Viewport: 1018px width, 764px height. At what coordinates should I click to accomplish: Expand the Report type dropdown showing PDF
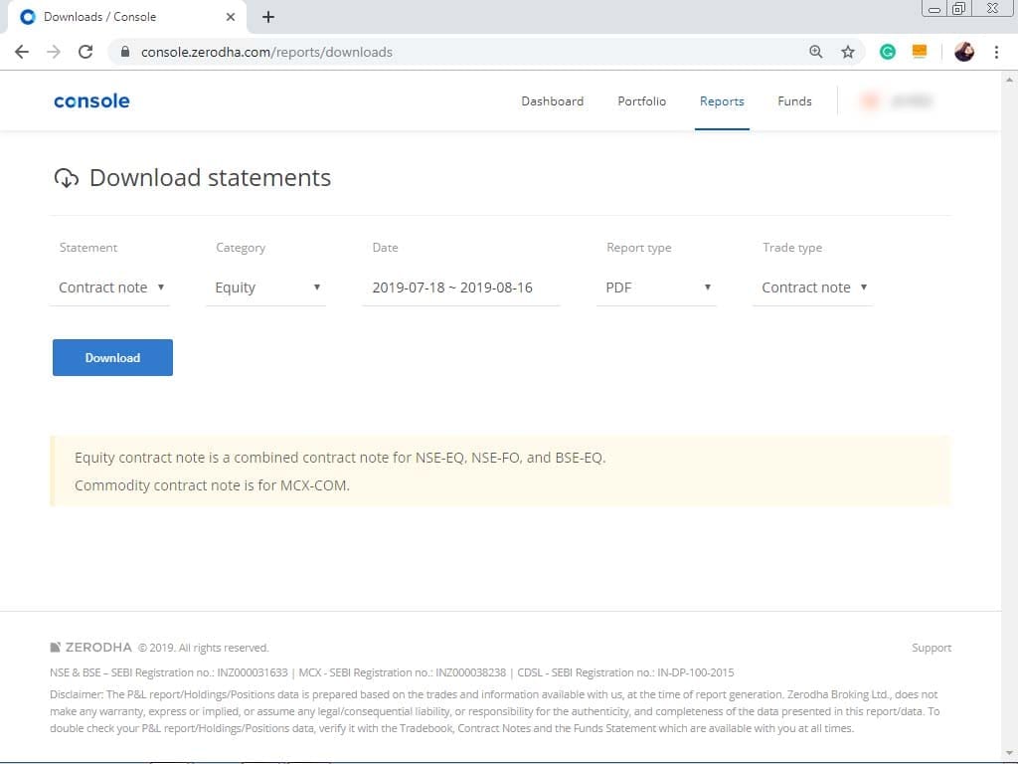coord(656,287)
